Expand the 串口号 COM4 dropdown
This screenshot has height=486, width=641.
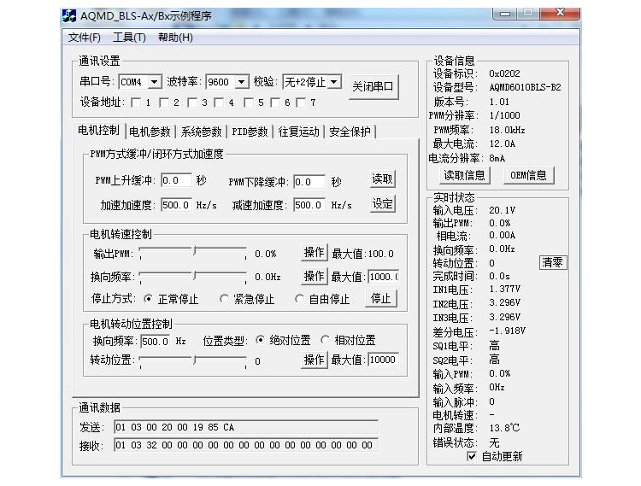click(154, 82)
